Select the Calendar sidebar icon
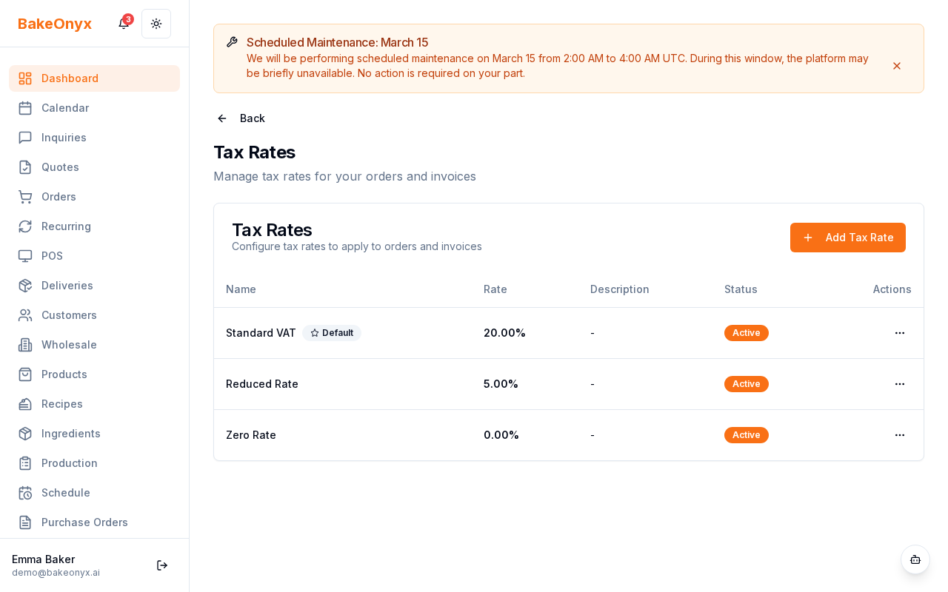This screenshot has width=948, height=592. [x=25, y=108]
